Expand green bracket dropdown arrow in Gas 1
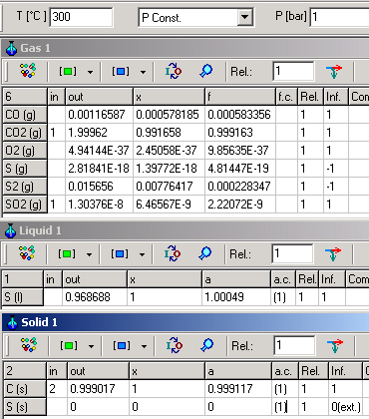The image size is (369, 419). click(x=90, y=72)
